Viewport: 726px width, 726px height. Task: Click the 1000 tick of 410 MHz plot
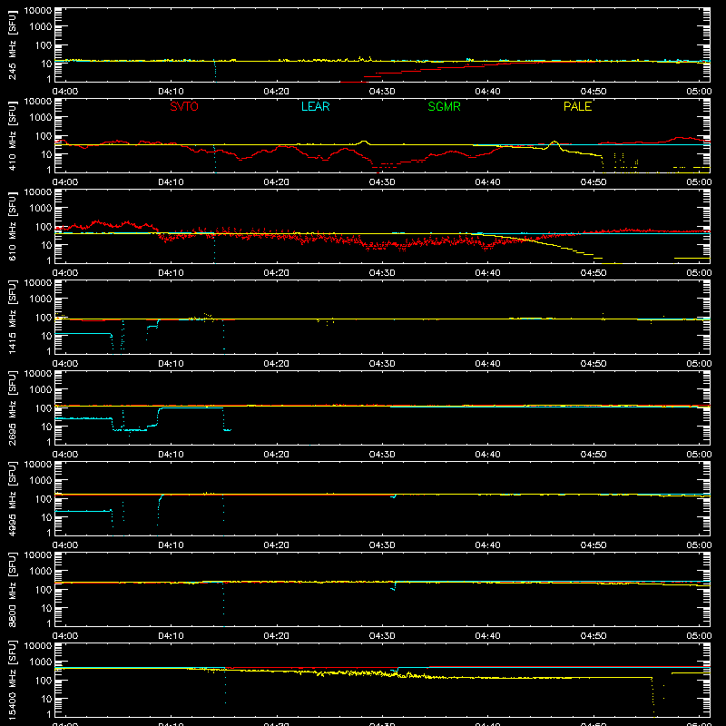pos(41,118)
